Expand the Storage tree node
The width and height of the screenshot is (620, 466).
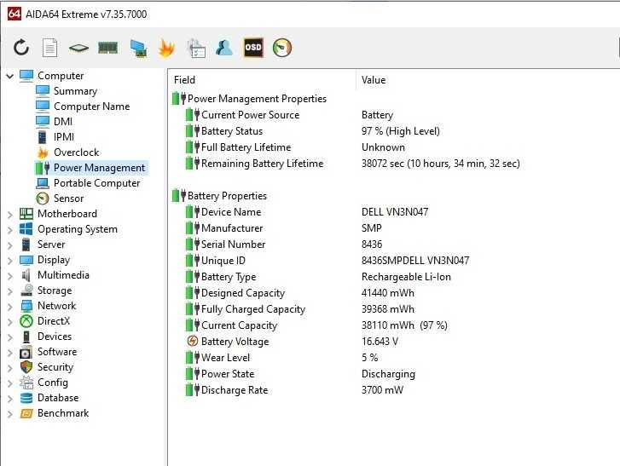pyautogui.click(x=10, y=291)
